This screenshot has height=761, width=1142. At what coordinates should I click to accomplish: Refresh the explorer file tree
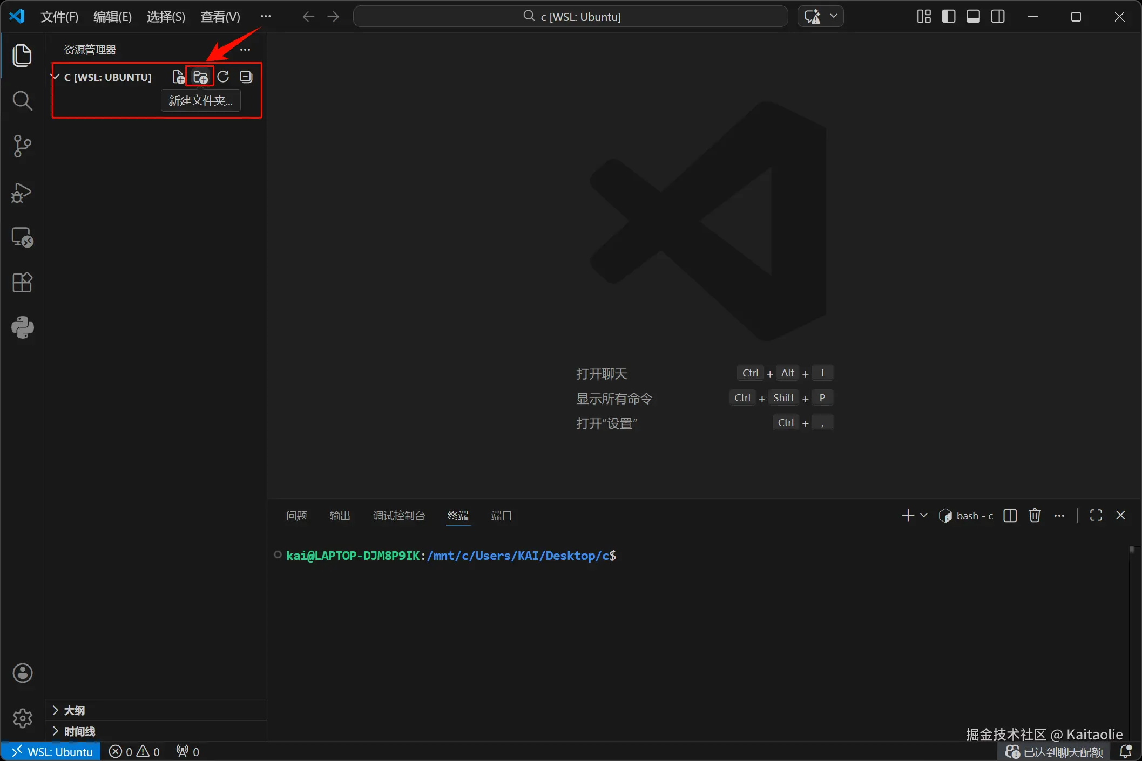click(223, 77)
